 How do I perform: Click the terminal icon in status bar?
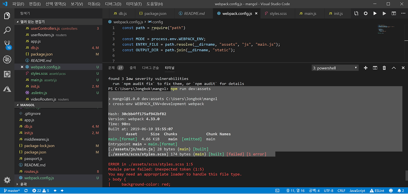click(x=278, y=190)
